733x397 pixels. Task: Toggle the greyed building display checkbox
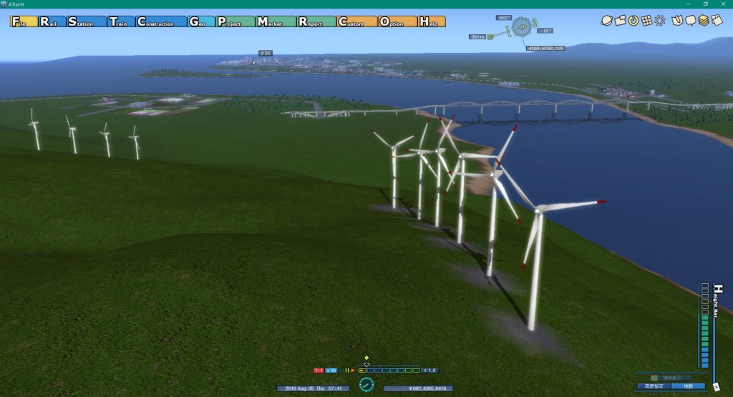654,378
